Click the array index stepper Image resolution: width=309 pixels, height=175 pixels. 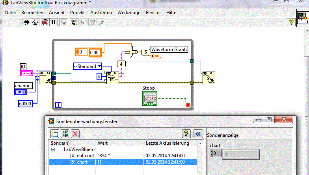click(x=78, y=52)
